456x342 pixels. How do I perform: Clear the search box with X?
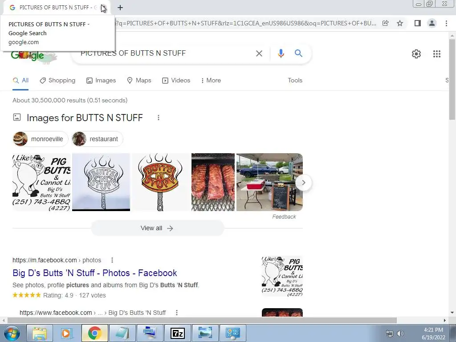[259, 53]
